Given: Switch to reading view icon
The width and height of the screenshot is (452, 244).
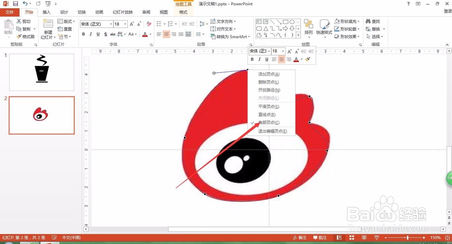Looking at the screenshot, I should 364,238.
